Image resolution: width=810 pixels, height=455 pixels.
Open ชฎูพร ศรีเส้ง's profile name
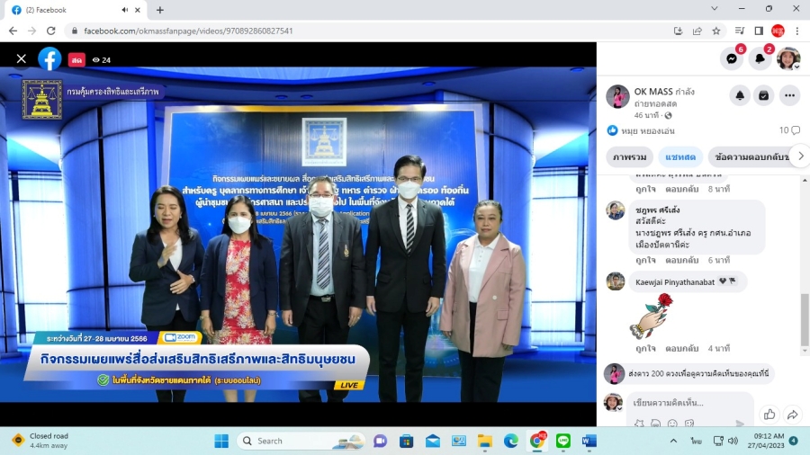coord(658,210)
